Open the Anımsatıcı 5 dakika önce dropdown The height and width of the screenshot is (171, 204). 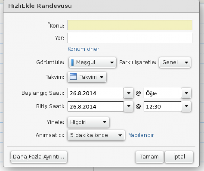point(96,135)
